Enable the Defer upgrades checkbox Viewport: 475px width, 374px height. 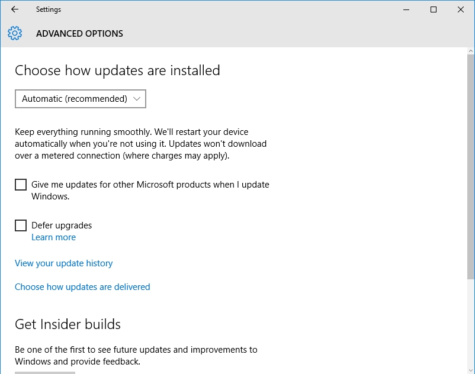tap(21, 225)
